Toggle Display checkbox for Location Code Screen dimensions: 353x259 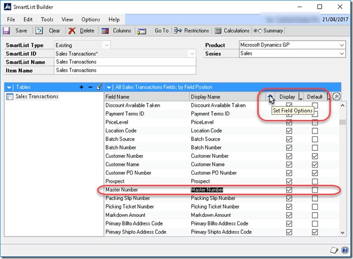[x=289, y=131]
